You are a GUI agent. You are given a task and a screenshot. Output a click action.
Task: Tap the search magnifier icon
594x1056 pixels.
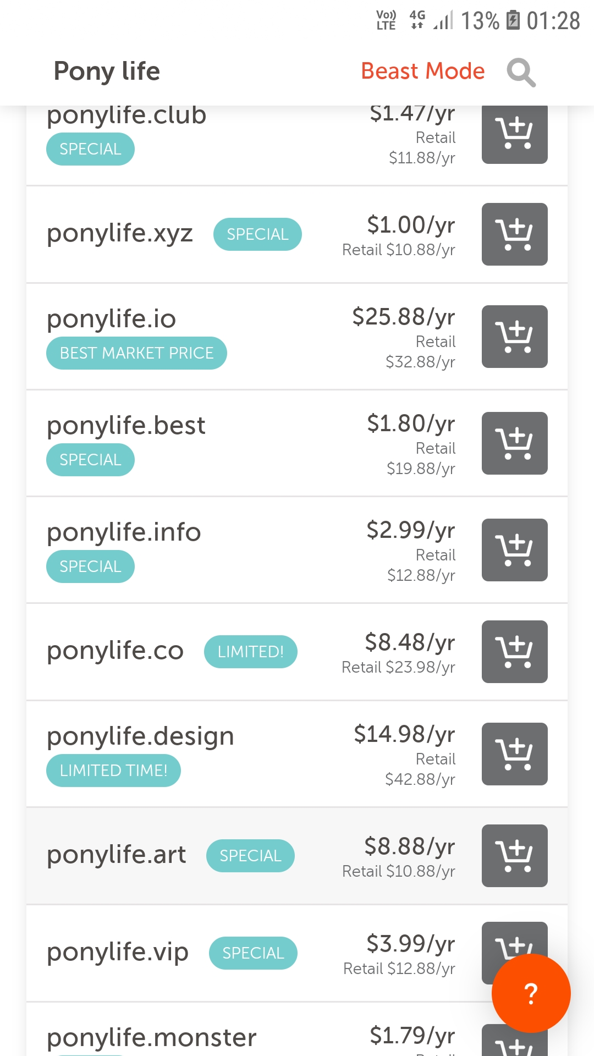(521, 72)
